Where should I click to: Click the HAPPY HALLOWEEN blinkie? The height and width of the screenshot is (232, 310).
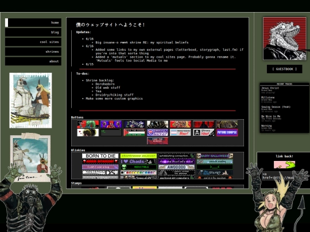tap(215, 156)
